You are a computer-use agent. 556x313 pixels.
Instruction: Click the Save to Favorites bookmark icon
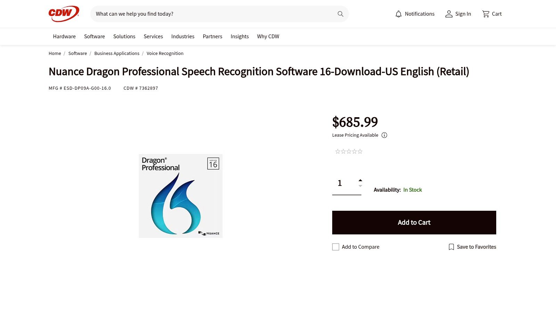(451, 247)
